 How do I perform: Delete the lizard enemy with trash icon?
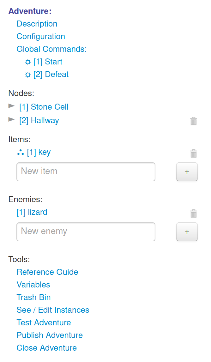coord(193,213)
